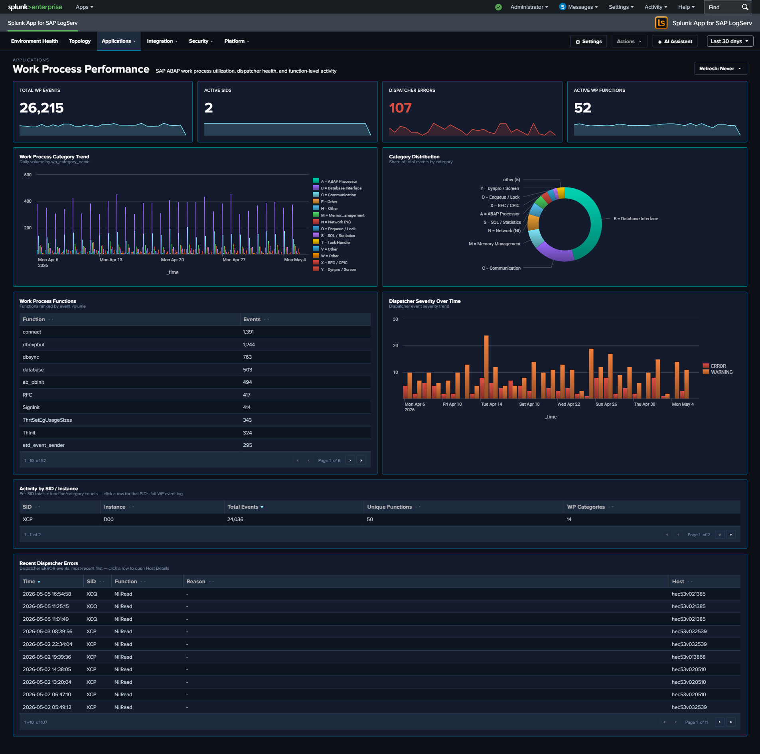760x754 pixels.
Task: Toggle T = Task Handler legend entry
Action: pyautogui.click(x=332, y=242)
